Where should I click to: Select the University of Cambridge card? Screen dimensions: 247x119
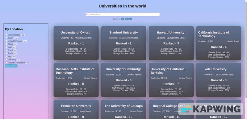[x=124, y=80]
